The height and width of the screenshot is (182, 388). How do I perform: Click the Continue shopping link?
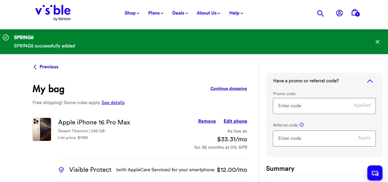[x=228, y=88]
